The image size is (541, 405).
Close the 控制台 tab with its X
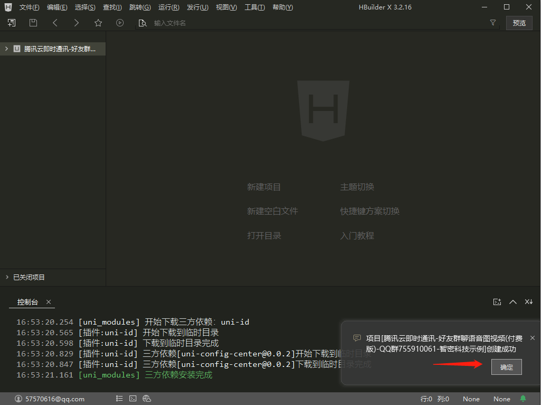[49, 302]
